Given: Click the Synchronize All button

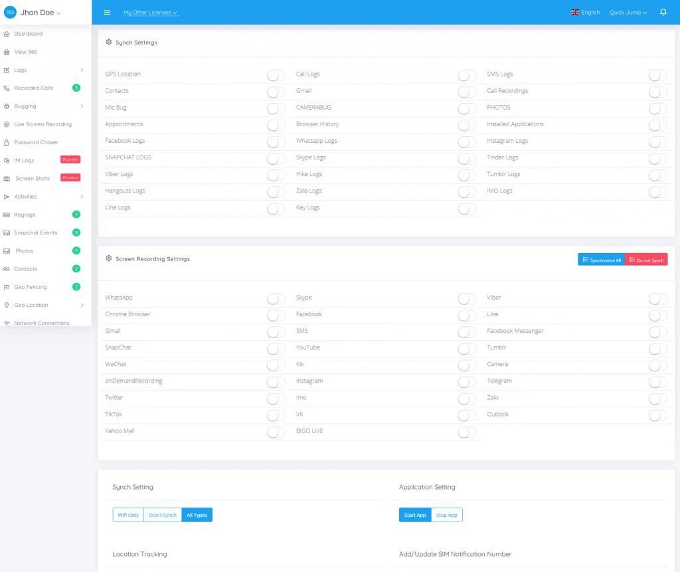Looking at the screenshot, I should coord(602,260).
